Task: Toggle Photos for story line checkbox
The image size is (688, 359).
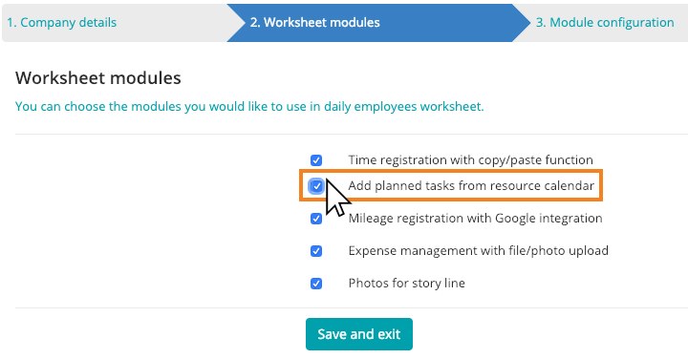Action: (316, 284)
